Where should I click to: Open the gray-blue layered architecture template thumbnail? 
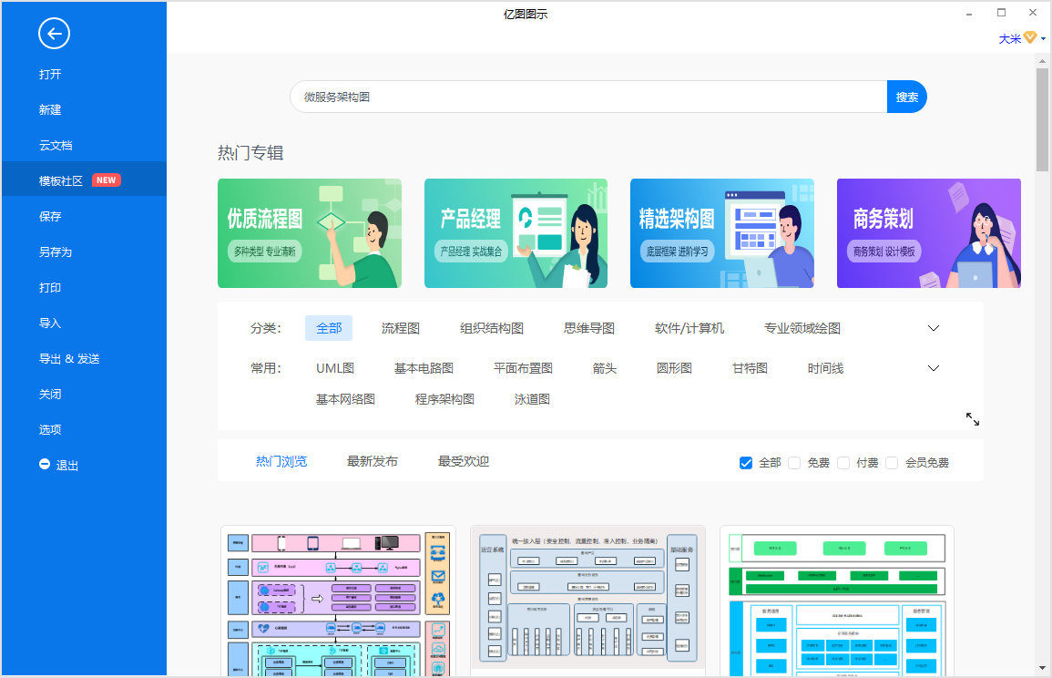(x=587, y=601)
